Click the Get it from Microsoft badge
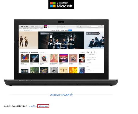 click(x=61, y=5)
